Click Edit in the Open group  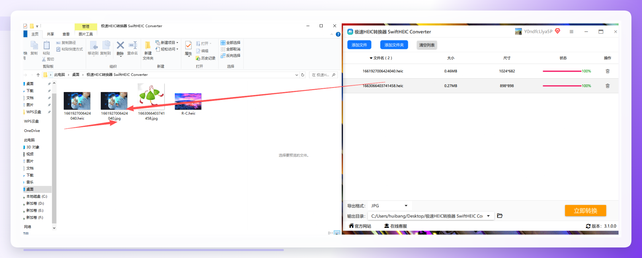[x=202, y=51]
